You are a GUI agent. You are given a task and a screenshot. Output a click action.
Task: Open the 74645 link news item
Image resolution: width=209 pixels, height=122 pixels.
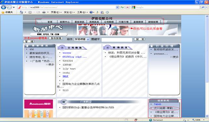click(x=158, y=104)
